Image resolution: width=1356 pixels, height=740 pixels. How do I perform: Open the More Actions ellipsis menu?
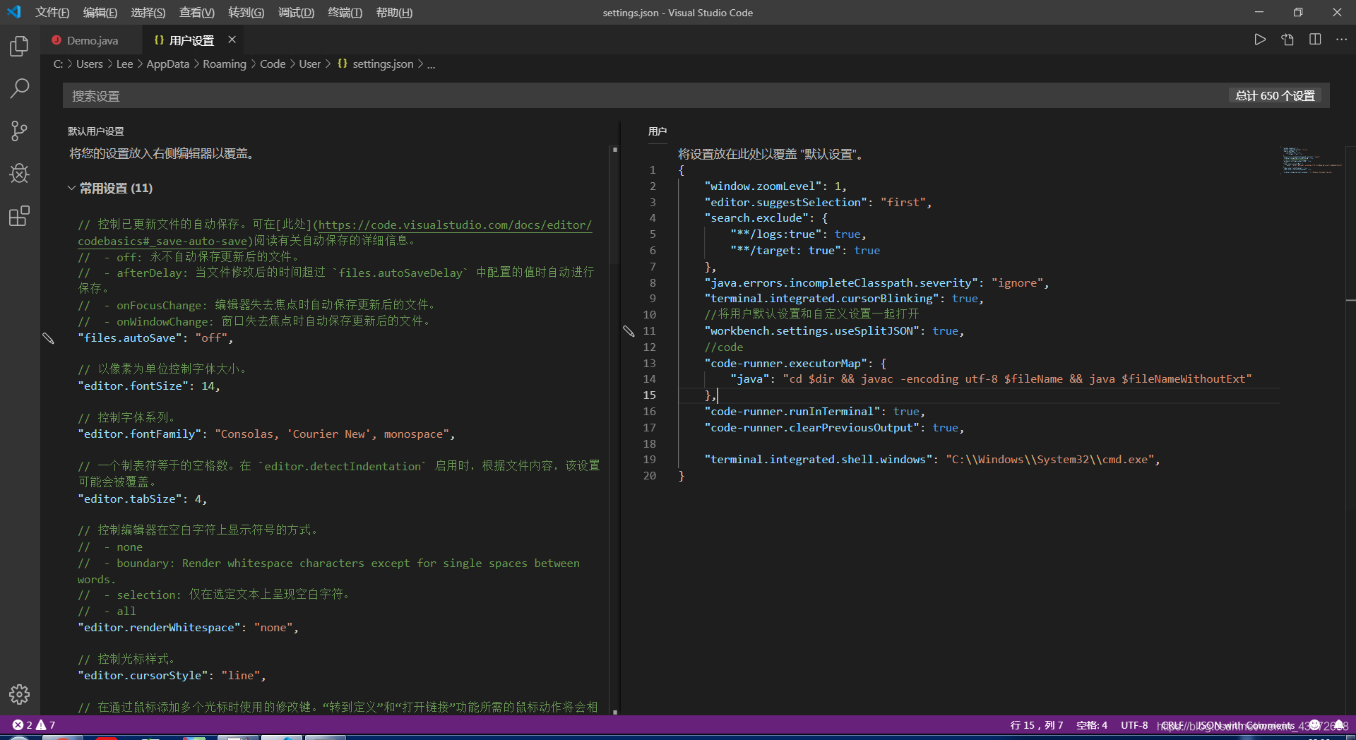1342,40
